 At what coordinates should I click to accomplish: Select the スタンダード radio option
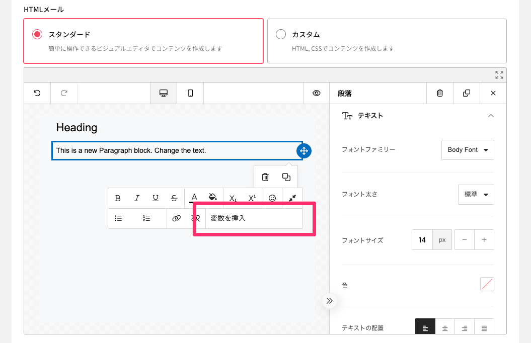pyautogui.click(x=37, y=34)
